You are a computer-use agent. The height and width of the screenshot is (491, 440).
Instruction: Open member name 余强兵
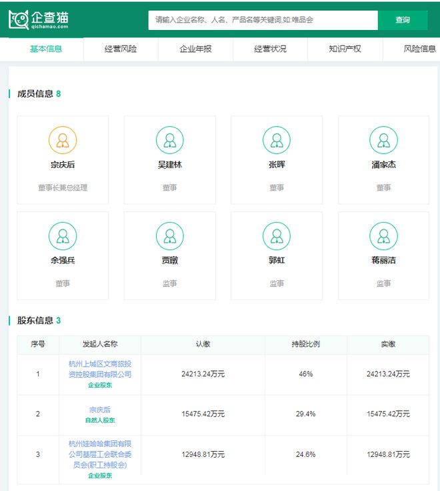tap(63, 260)
